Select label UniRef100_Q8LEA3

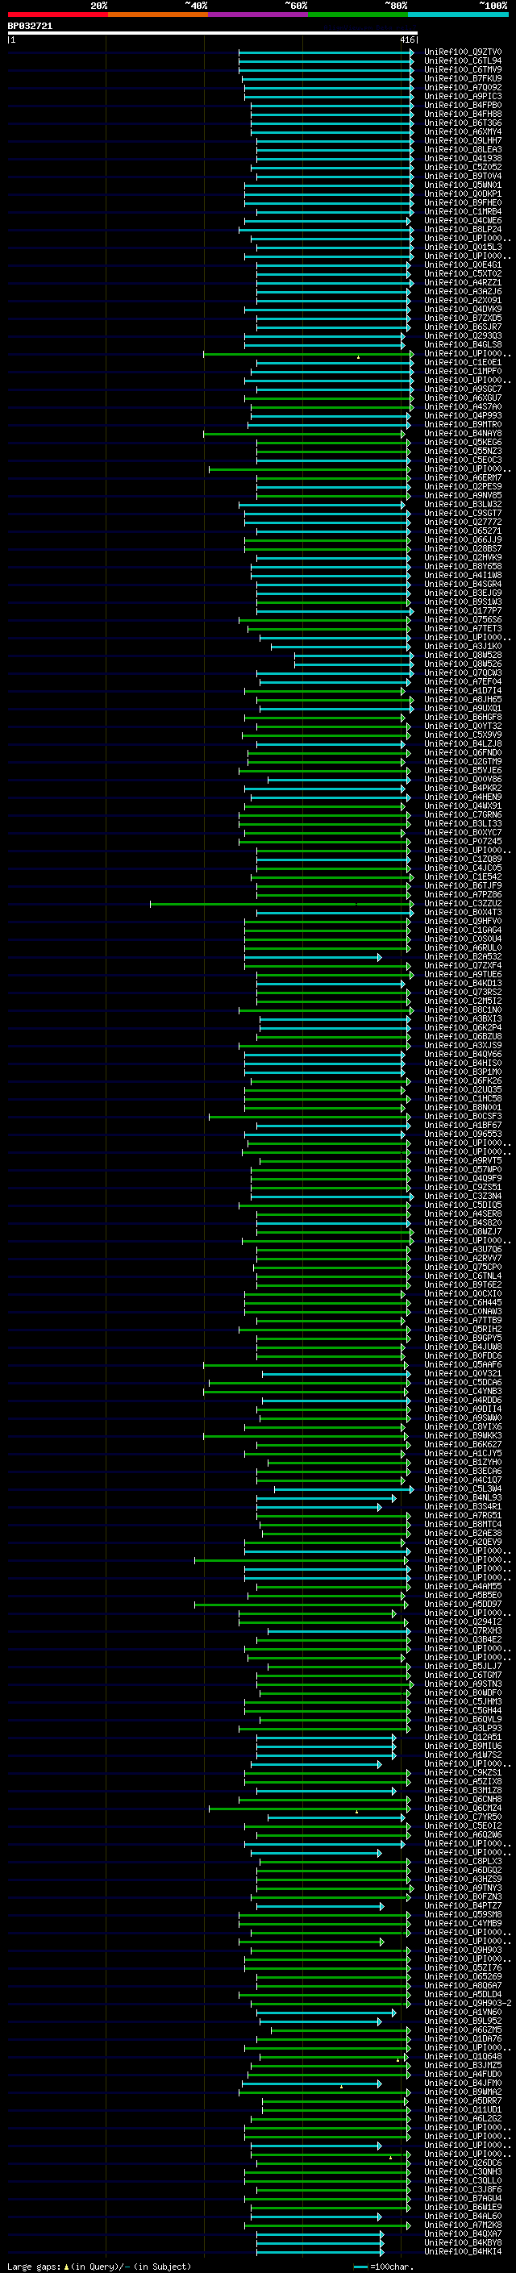[462, 149]
